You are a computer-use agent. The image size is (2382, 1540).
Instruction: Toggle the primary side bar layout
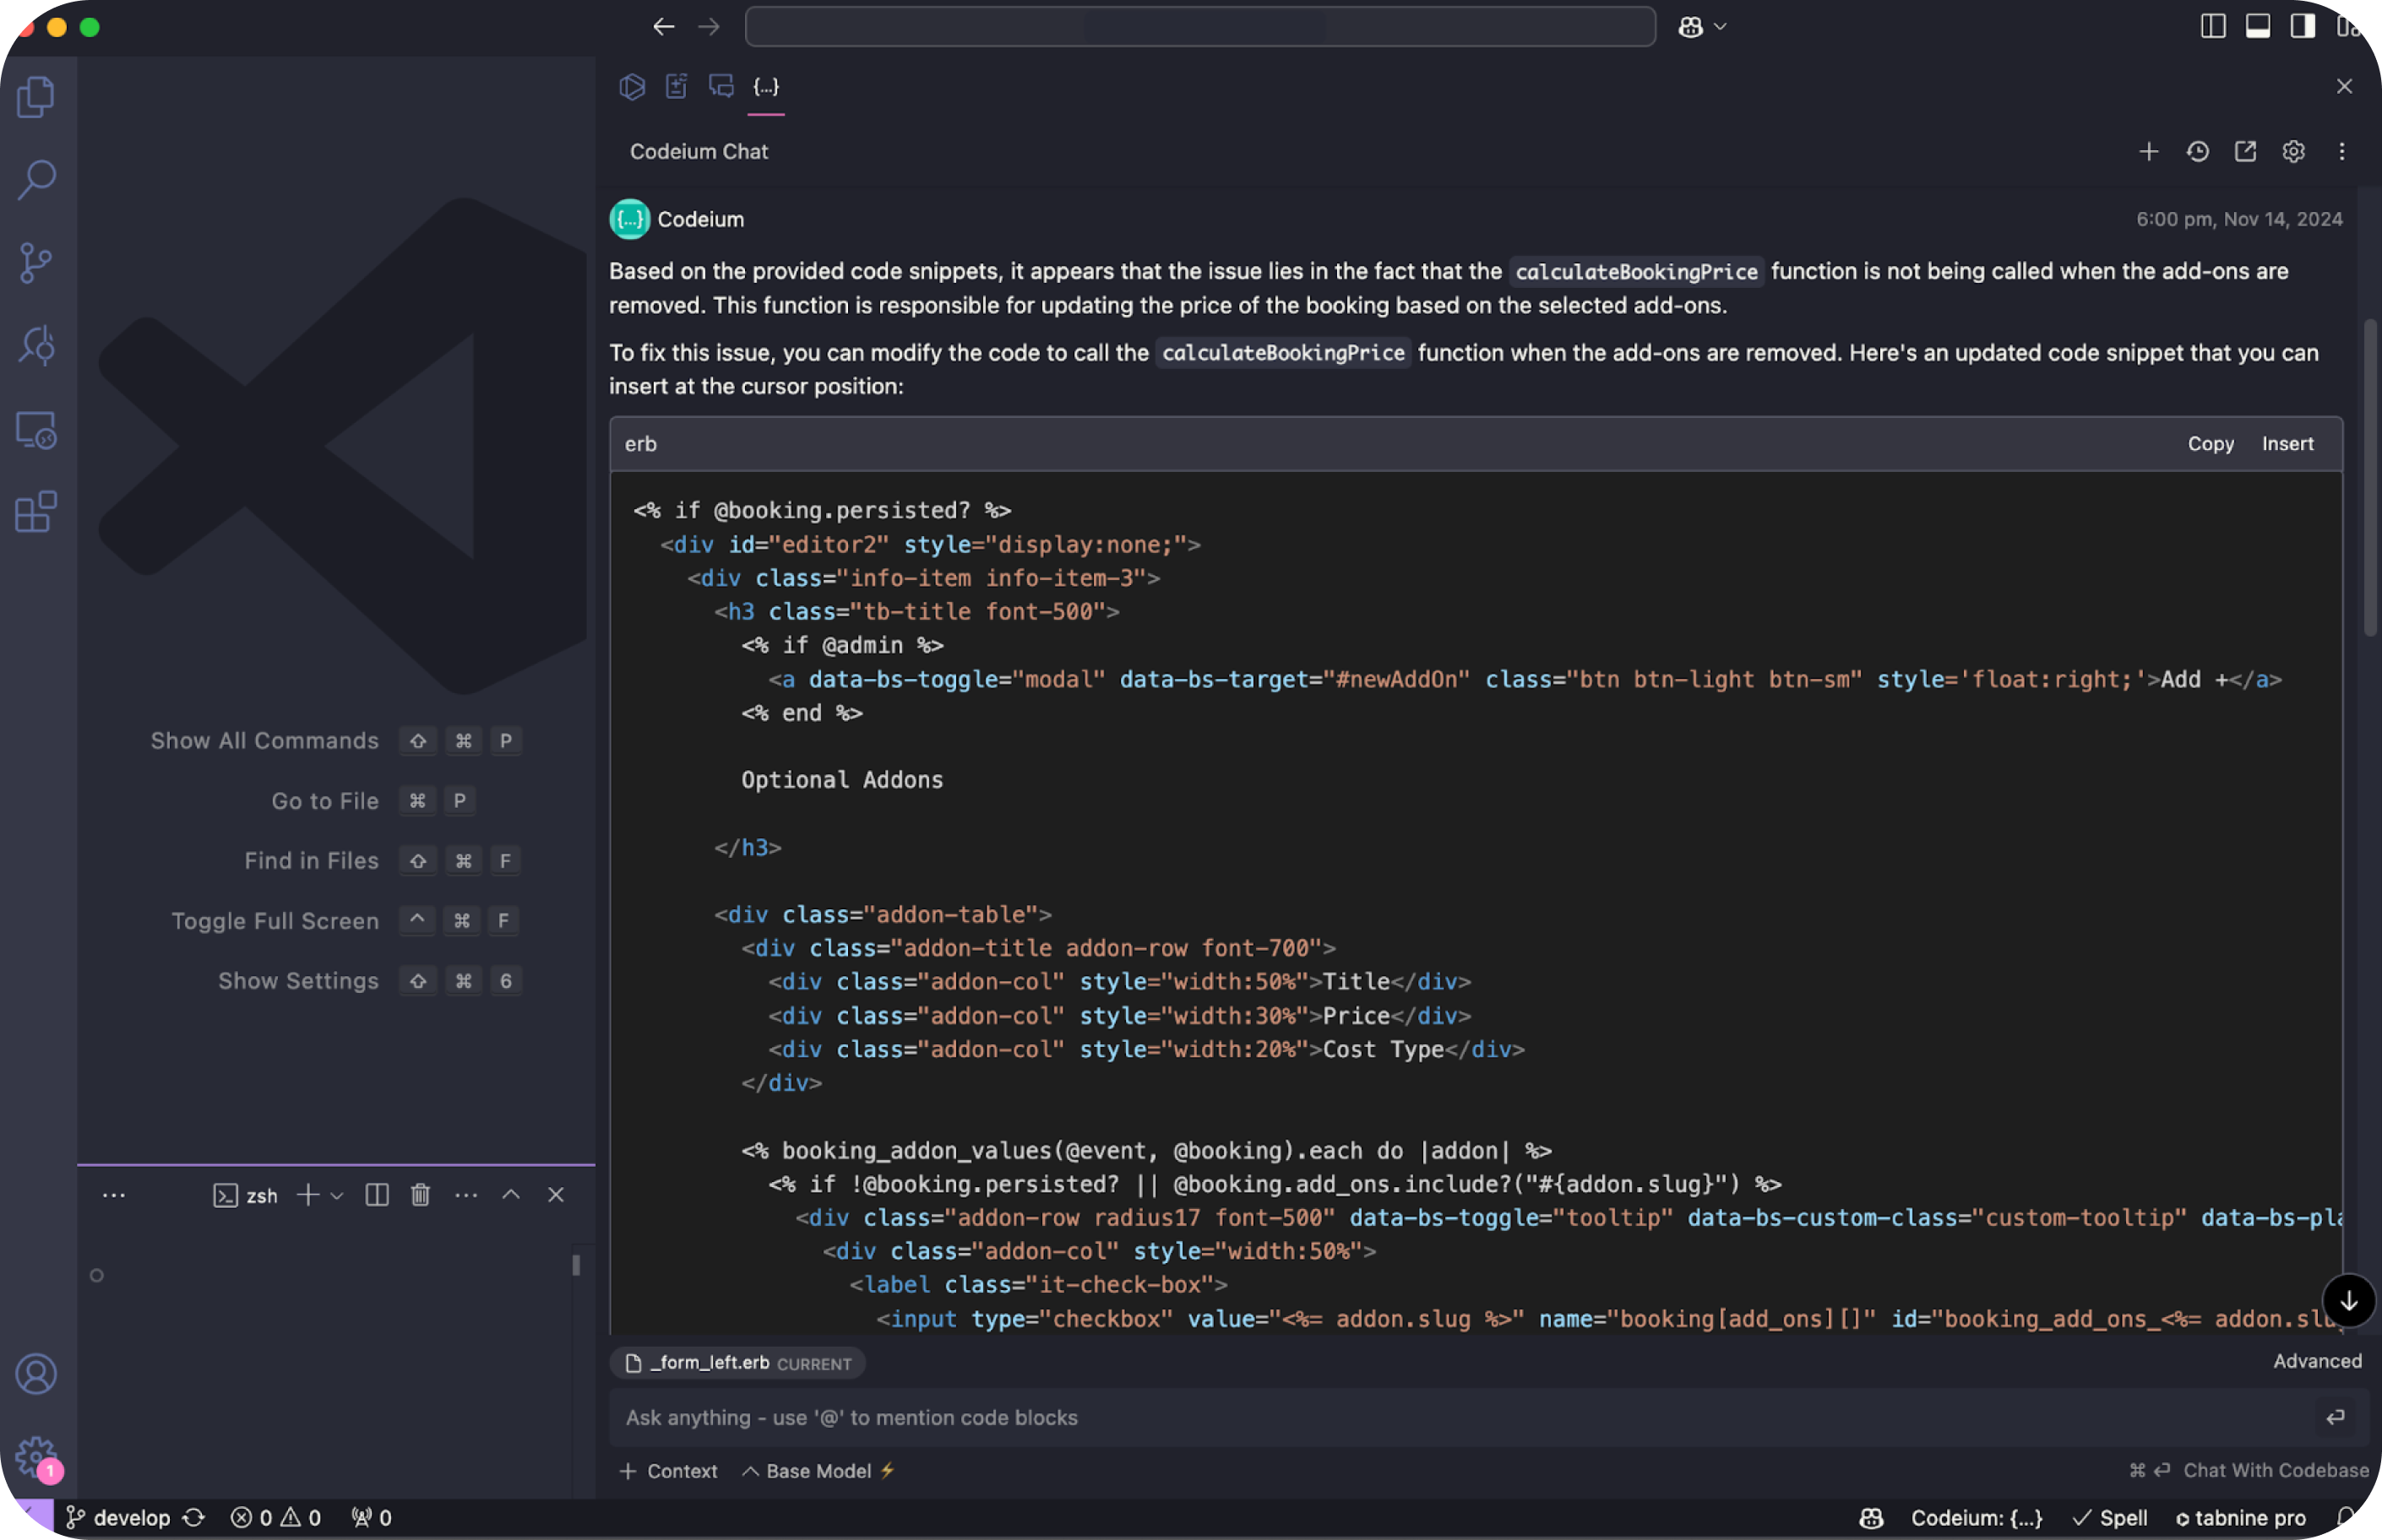[2213, 26]
